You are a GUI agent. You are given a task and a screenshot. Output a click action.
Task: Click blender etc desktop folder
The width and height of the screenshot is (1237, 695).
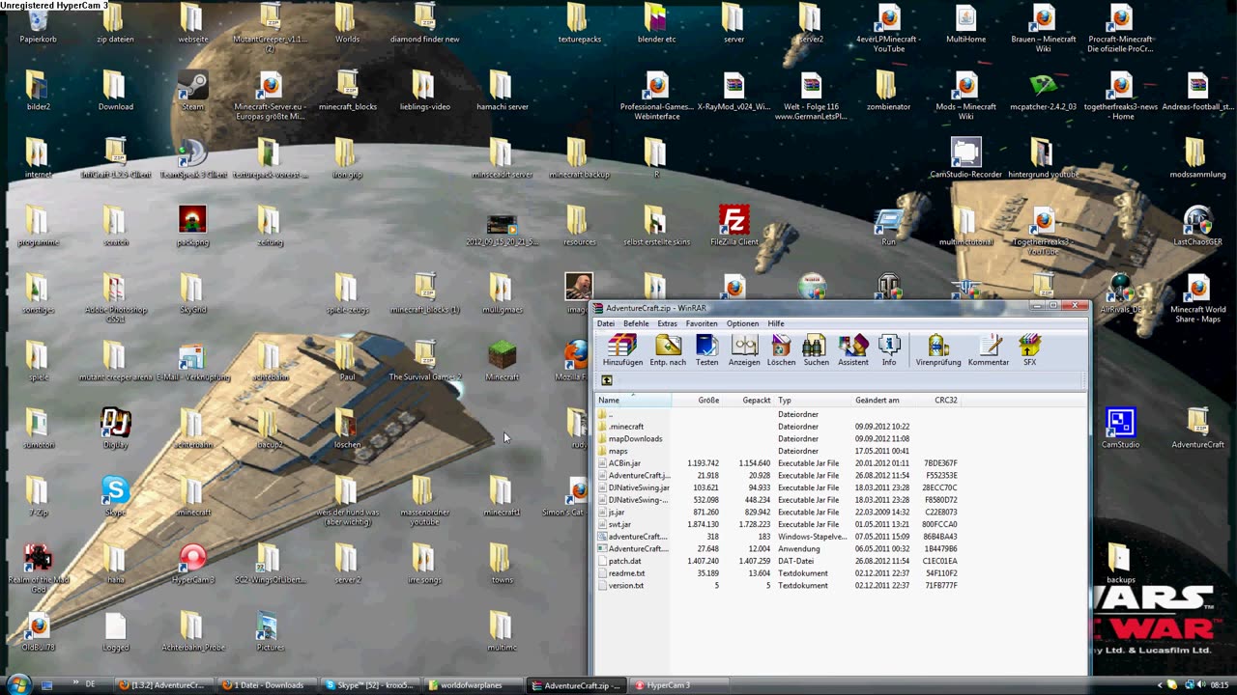[656, 24]
